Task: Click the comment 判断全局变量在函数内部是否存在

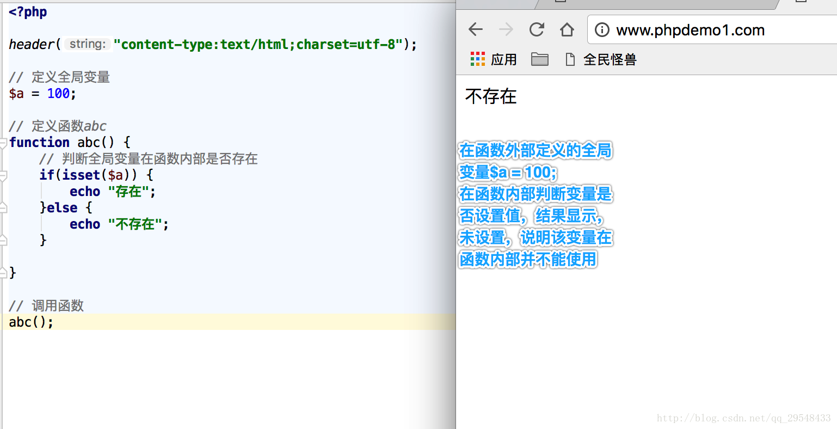Action: pyautogui.click(x=149, y=159)
